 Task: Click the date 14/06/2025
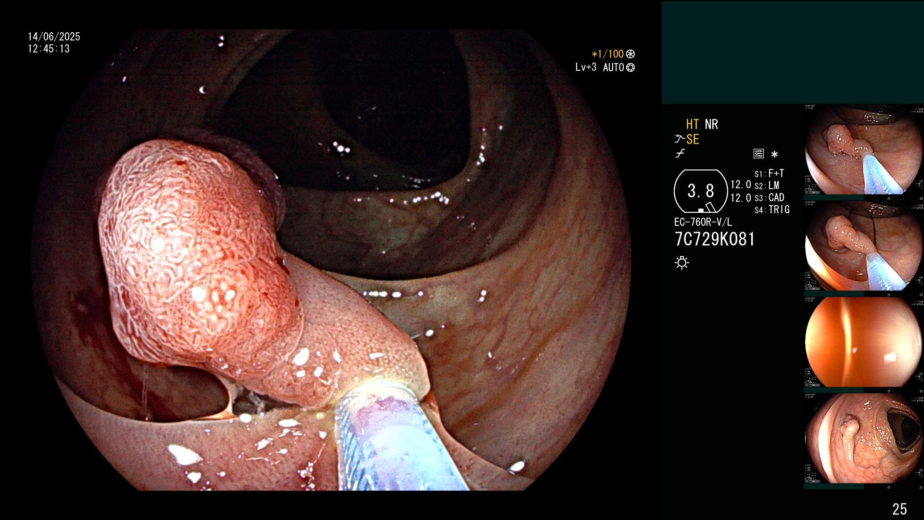point(54,37)
